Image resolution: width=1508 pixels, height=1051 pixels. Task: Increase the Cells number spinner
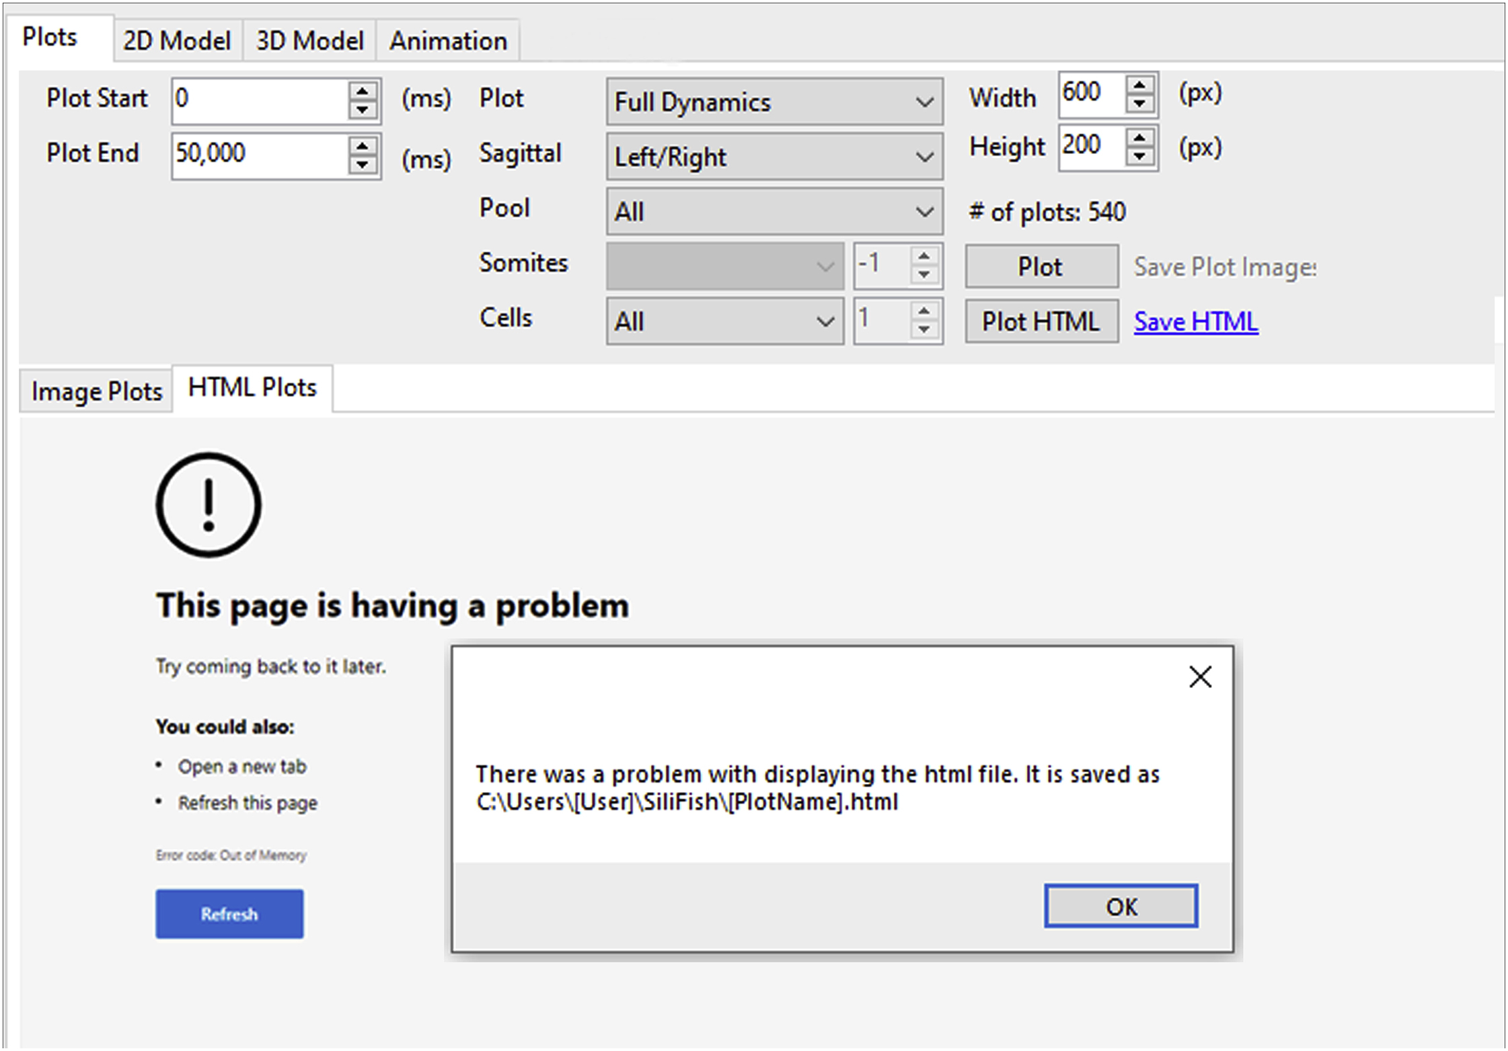(x=924, y=312)
